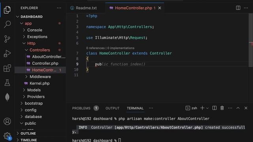Click the 0 references code lens
253x142 pixels.
[x=95, y=48]
